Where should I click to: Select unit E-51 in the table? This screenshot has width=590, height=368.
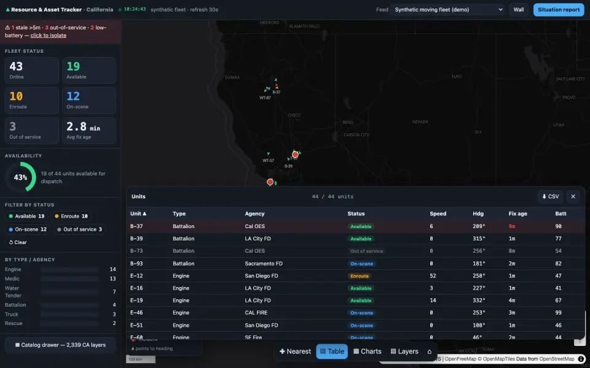click(356, 325)
